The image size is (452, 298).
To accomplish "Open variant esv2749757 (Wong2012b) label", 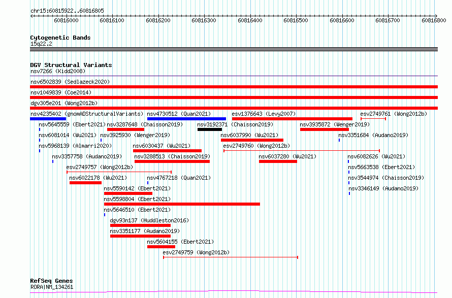I will pyautogui.click(x=100, y=167).
